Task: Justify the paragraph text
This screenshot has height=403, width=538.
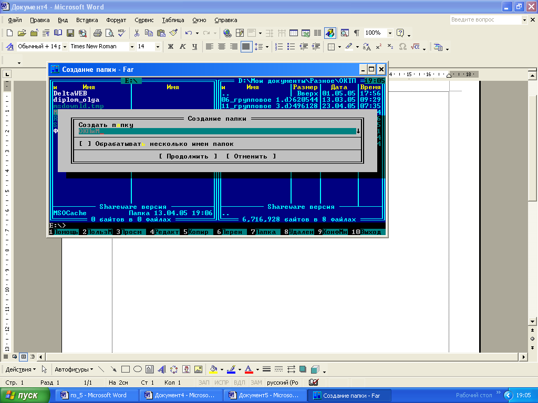Action: [246, 47]
